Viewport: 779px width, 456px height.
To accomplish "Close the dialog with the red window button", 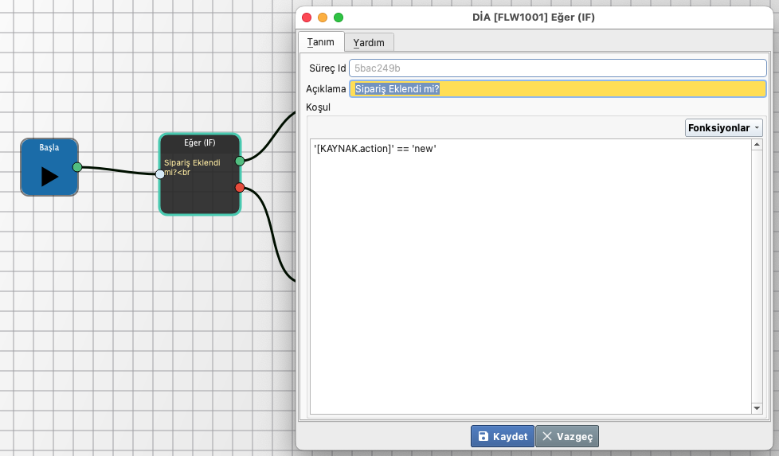I will click(x=307, y=18).
